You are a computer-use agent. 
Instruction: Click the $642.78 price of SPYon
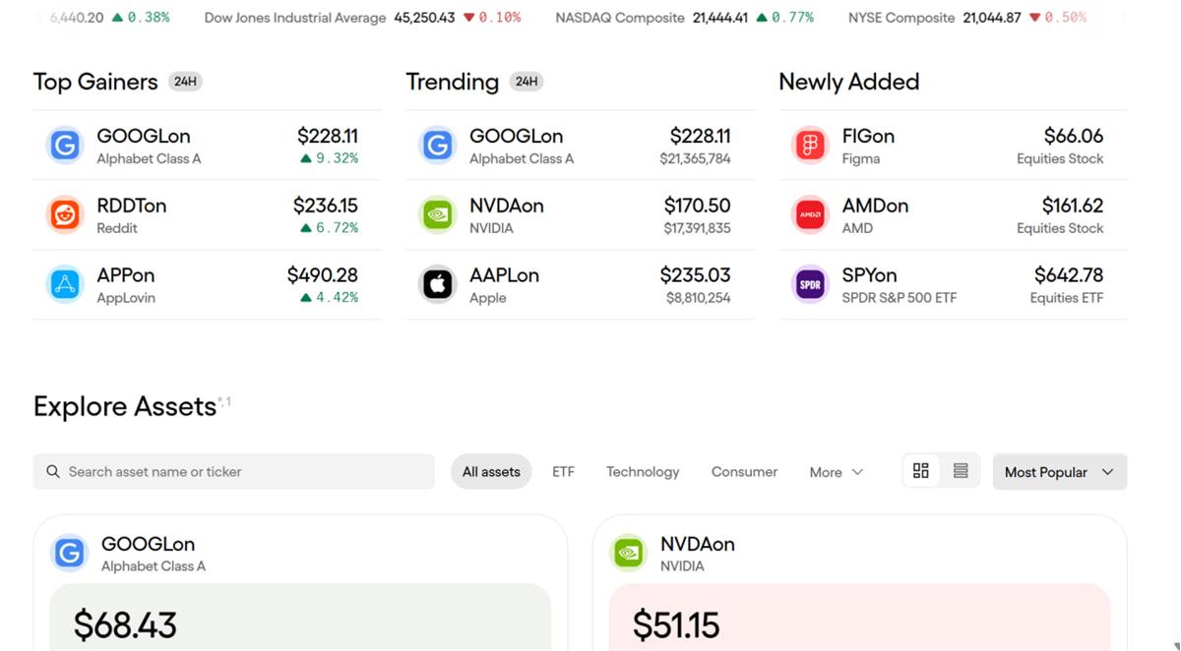[x=1069, y=275]
